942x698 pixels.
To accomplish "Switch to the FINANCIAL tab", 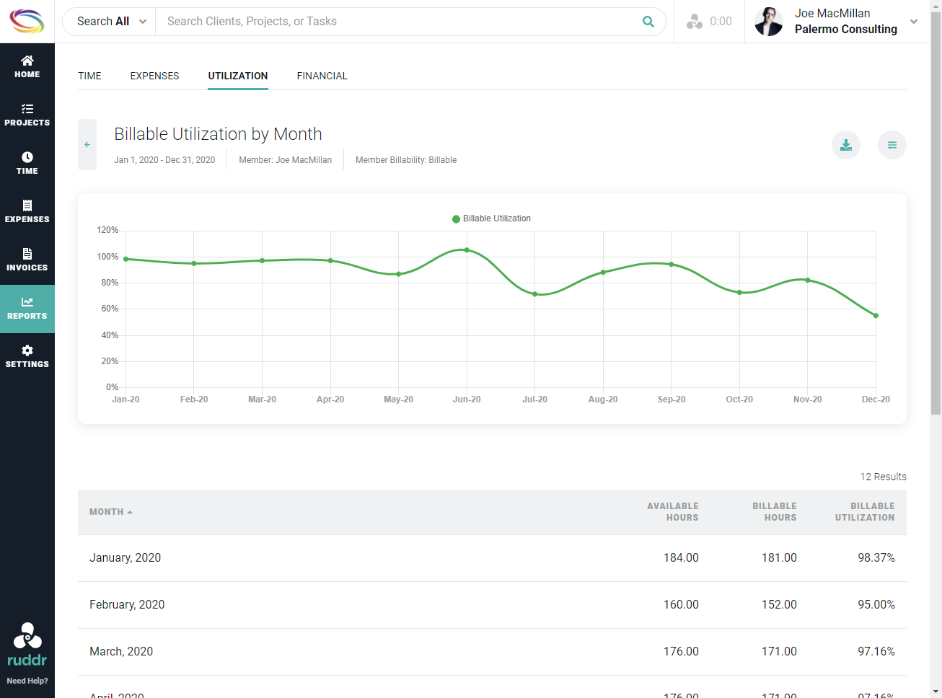I will click(322, 76).
